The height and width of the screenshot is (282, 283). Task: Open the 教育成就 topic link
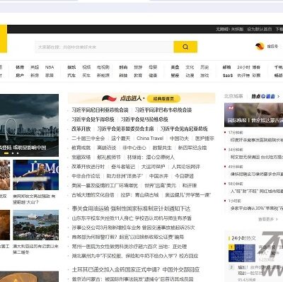(x=81, y=148)
